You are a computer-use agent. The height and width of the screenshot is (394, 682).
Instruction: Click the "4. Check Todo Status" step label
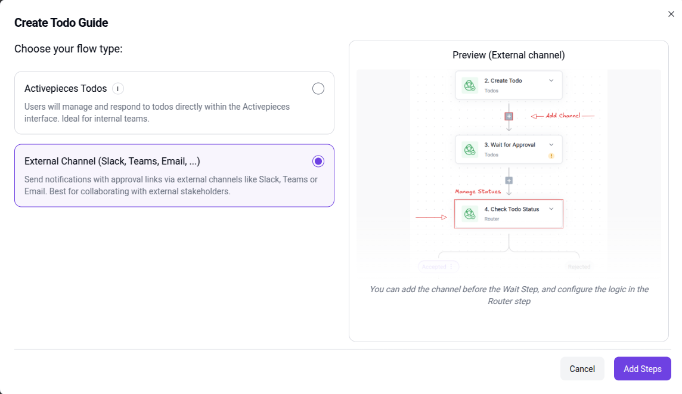point(511,209)
